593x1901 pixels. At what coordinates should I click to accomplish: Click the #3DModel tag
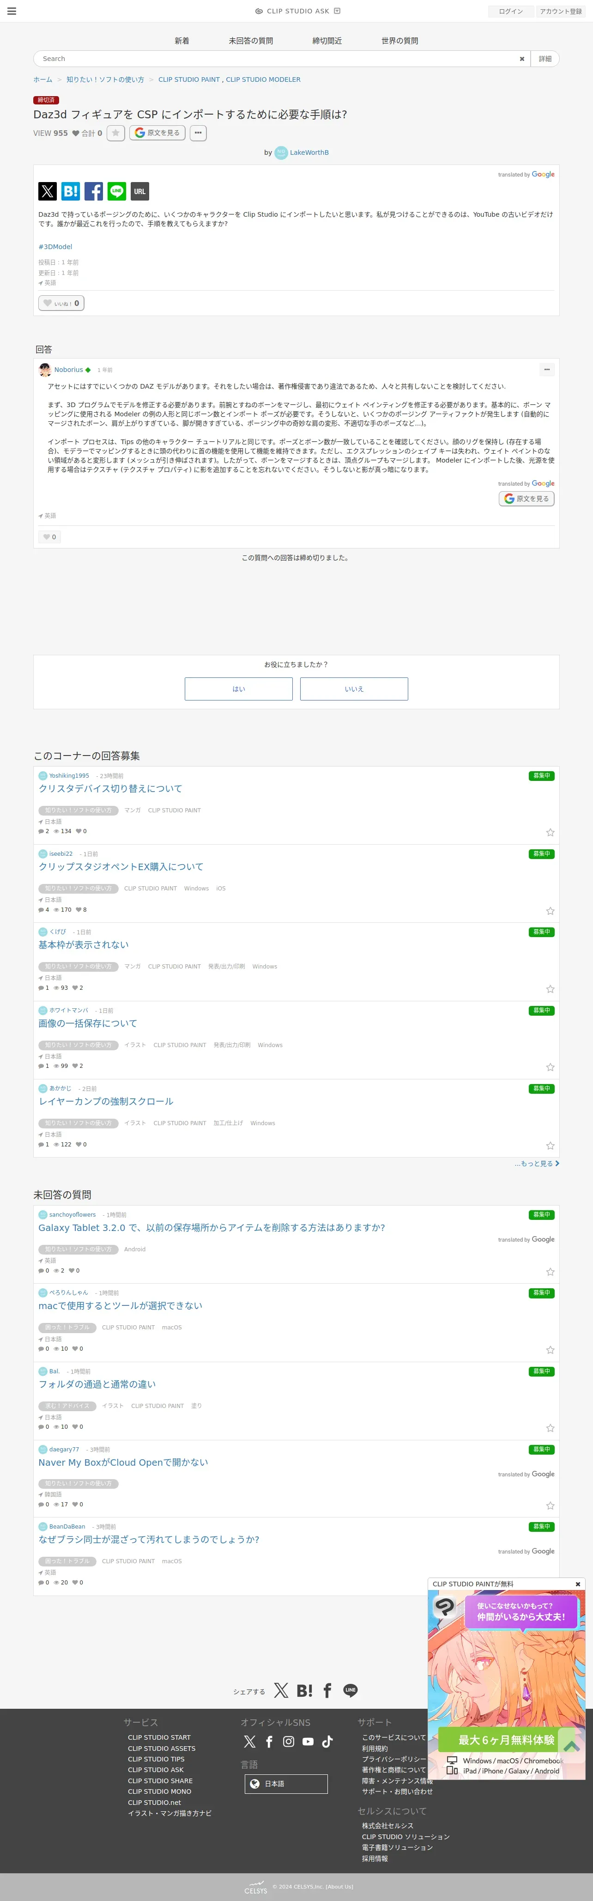(x=55, y=246)
